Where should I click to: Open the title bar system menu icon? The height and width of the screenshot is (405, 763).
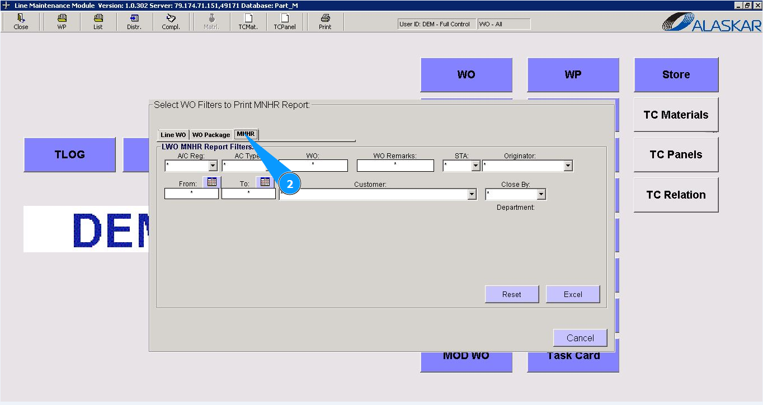point(6,5)
